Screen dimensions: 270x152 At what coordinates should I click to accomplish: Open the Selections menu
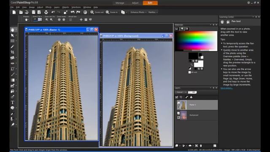point(76,7)
